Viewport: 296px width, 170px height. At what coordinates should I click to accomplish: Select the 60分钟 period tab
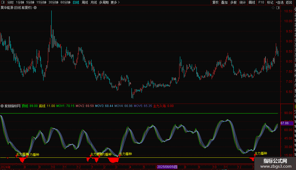click(x=65, y=2)
